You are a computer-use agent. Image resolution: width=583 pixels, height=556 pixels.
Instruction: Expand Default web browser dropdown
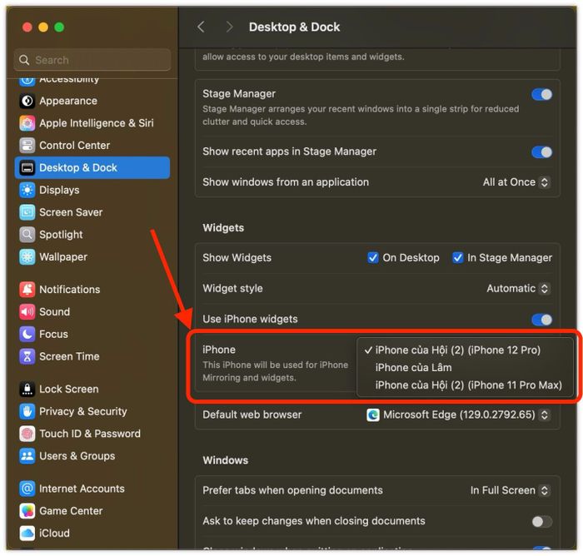[458, 415]
